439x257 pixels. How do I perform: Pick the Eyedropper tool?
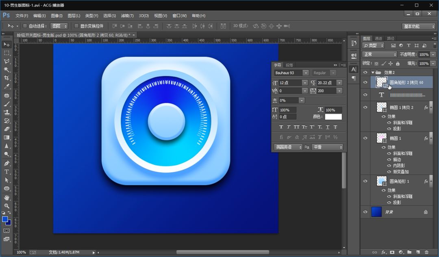point(7,86)
